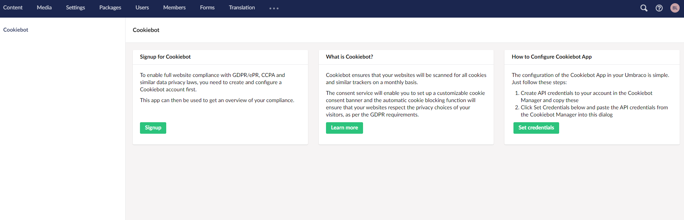Click 'How to Configure Cookiebot App' header
Image resolution: width=684 pixels, height=220 pixels.
552,57
